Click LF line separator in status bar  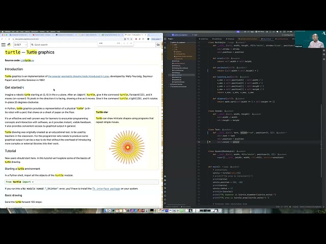(282, 207)
